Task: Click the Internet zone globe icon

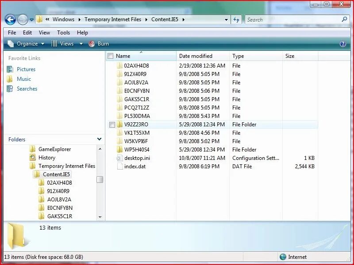Action: [283, 257]
